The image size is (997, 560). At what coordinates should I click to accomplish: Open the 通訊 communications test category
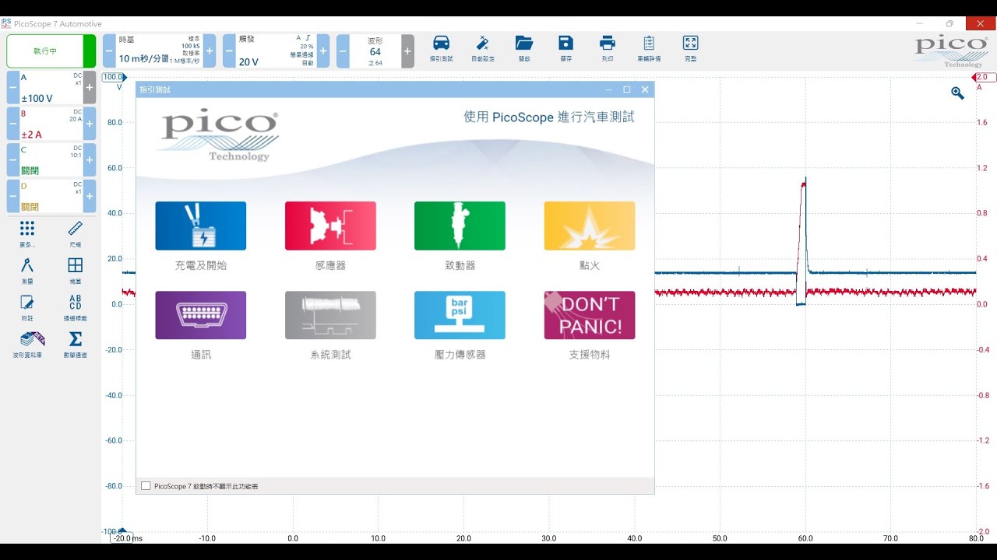(201, 315)
